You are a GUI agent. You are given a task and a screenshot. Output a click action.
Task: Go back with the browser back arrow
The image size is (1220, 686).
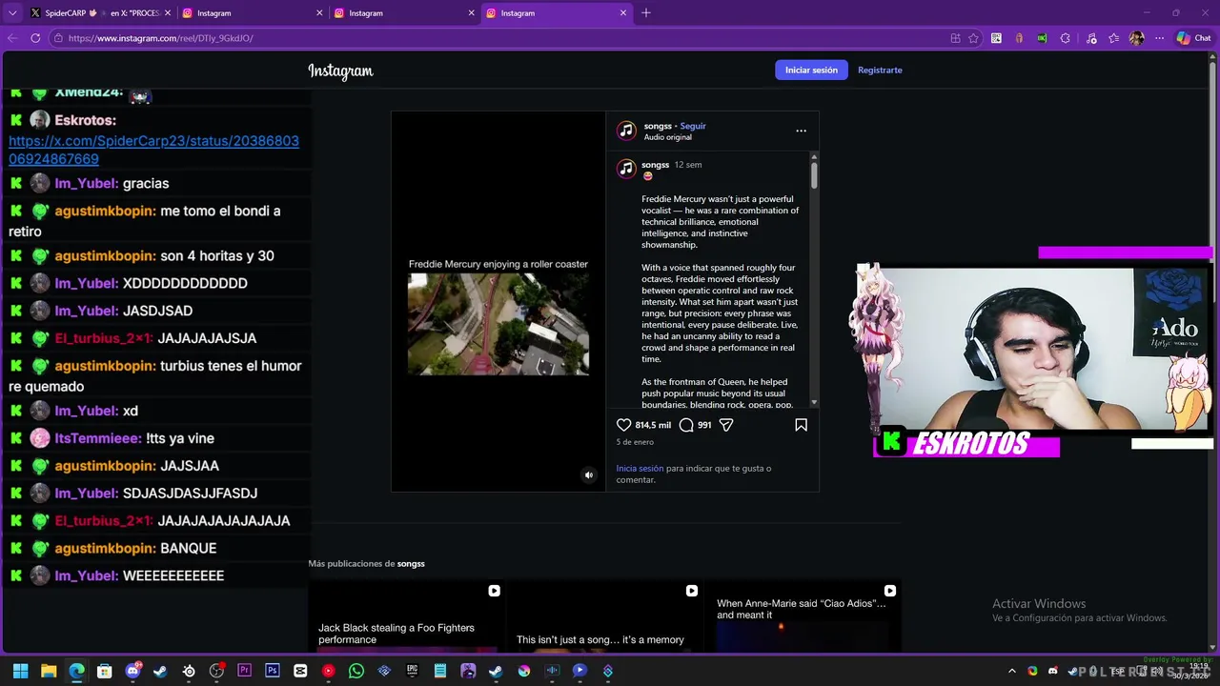click(x=11, y=38)
